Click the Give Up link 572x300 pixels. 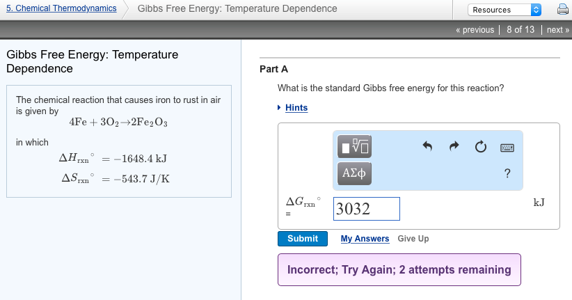tap(413, 239)
